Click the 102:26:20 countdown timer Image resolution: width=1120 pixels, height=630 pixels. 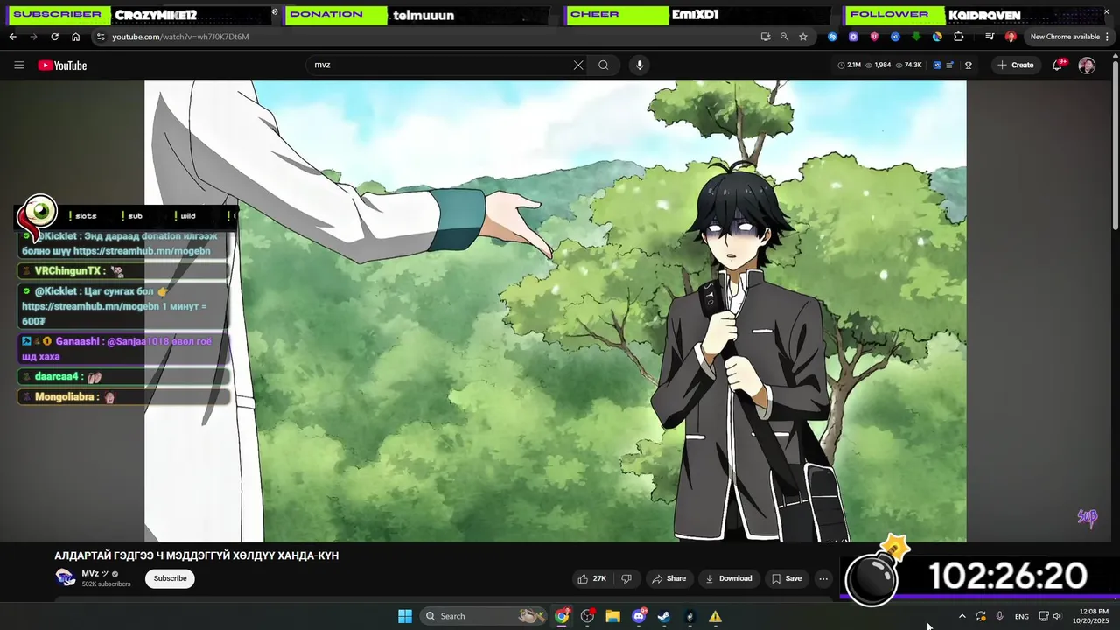coord(1007,577)
